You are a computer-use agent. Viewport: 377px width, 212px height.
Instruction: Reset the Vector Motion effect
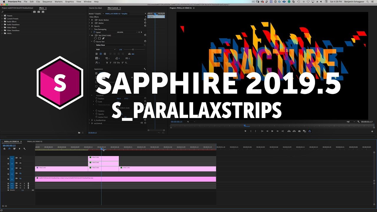pos(145,20)
